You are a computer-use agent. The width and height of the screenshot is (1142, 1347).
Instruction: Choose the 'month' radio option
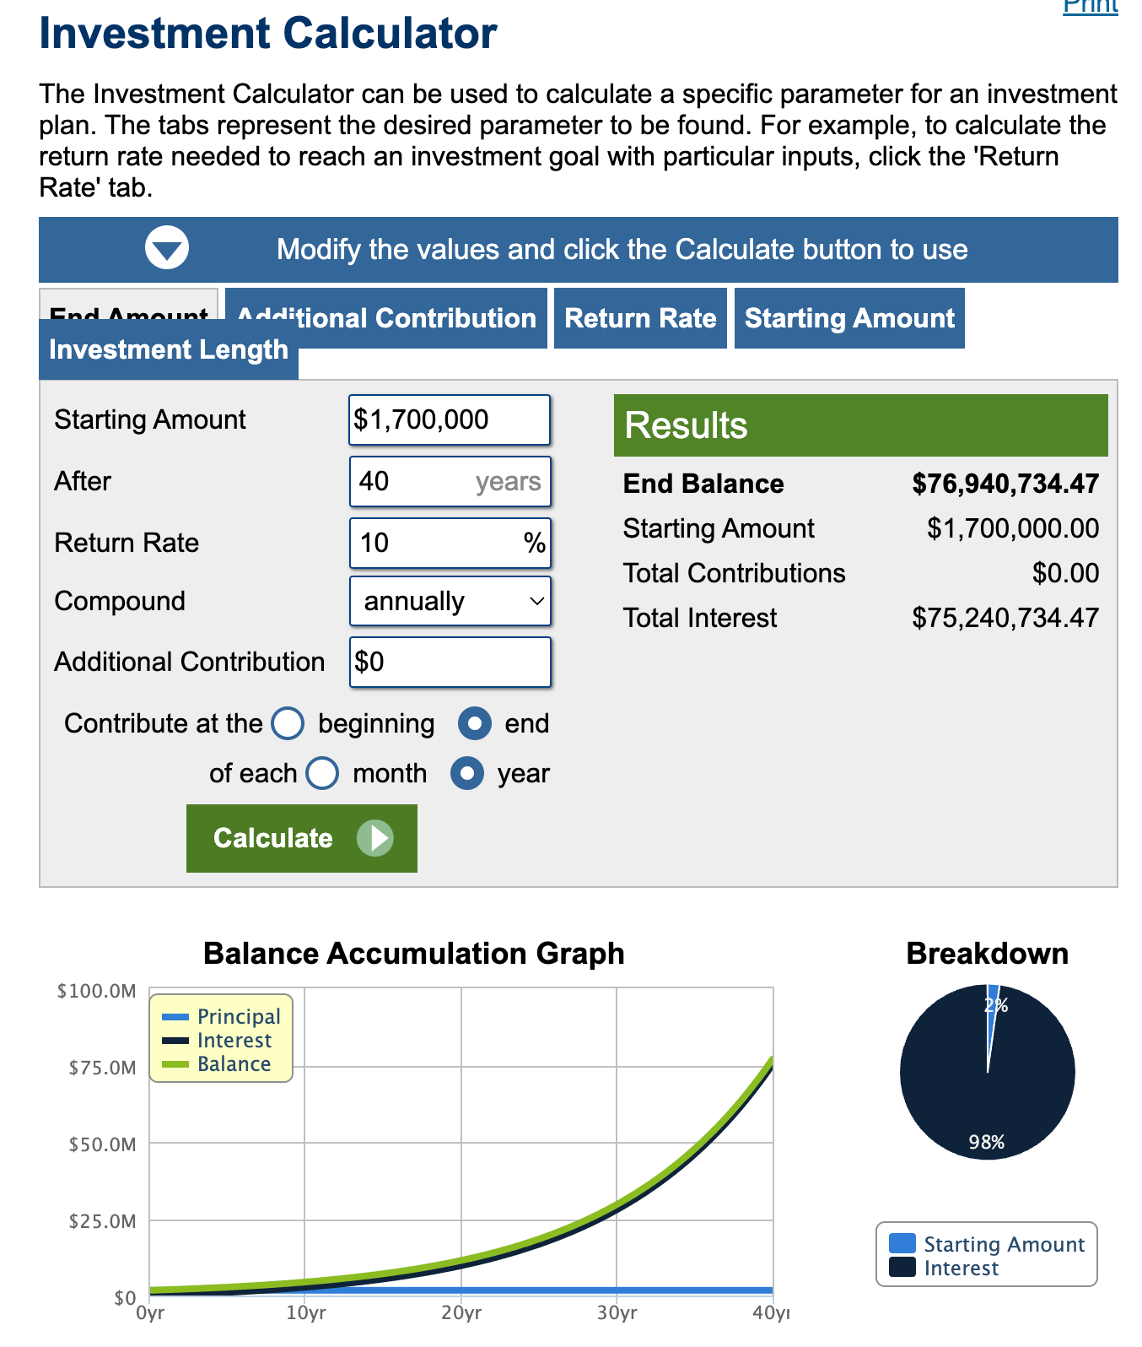click(322, 773)
